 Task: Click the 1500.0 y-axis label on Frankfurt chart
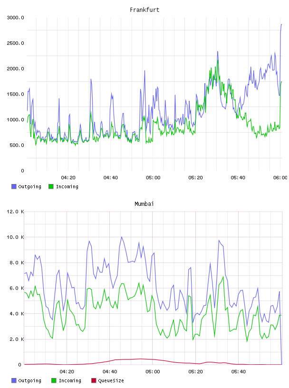(15, 94)
